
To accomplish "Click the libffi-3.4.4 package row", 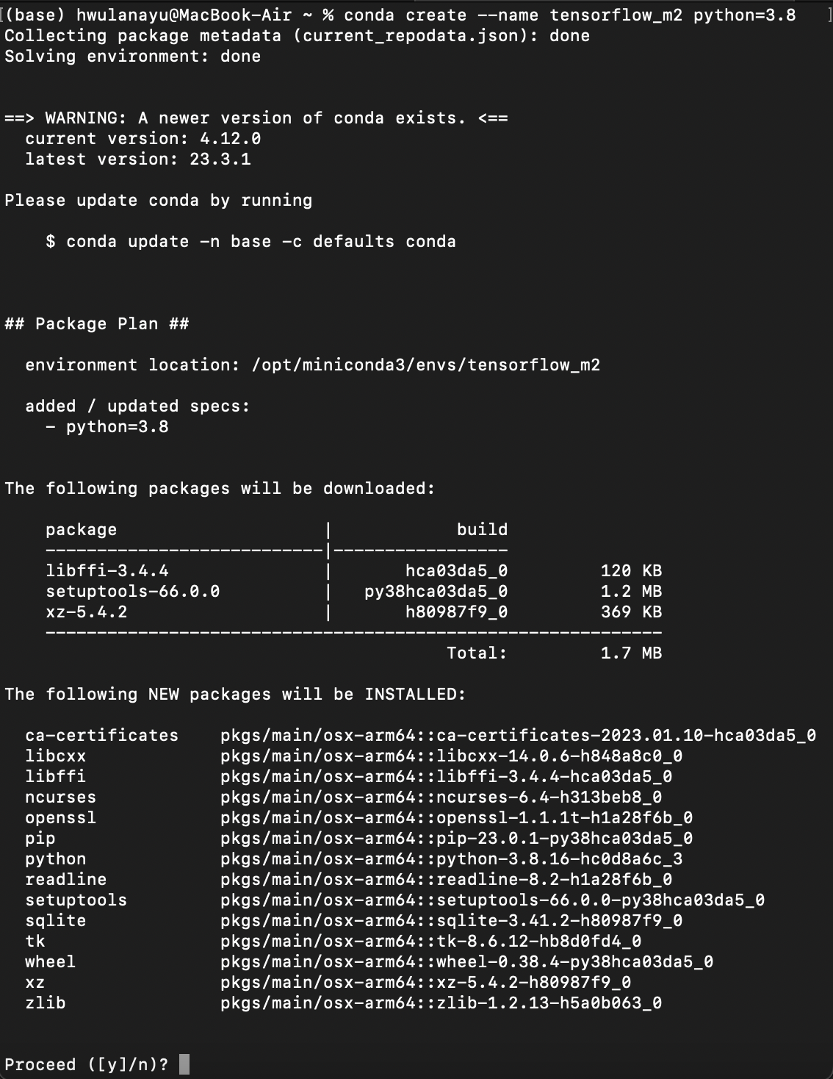I will pos(354,570).
